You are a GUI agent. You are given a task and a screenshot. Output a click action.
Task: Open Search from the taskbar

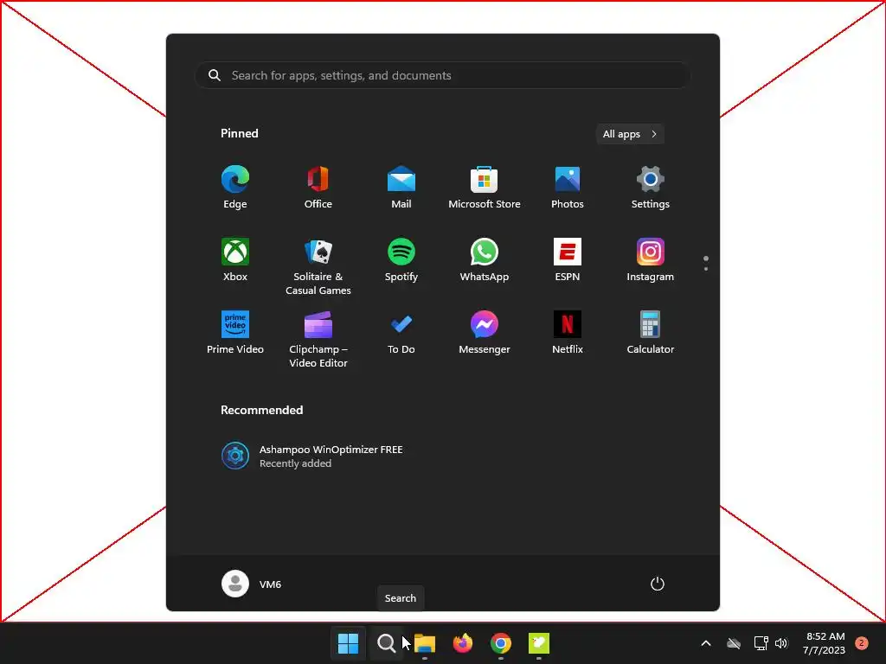point(387,643)
